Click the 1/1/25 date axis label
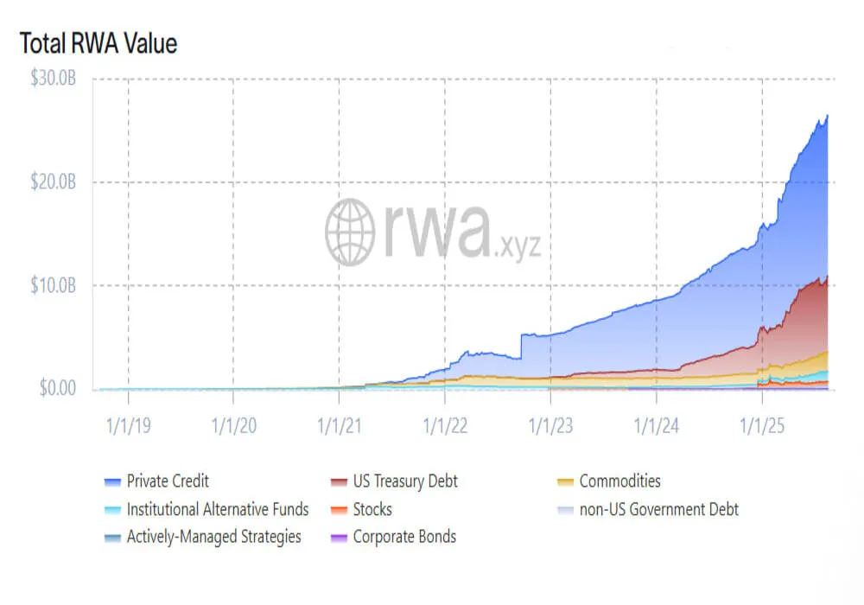The height and width of the screenshot is (605, 864). 762,426
